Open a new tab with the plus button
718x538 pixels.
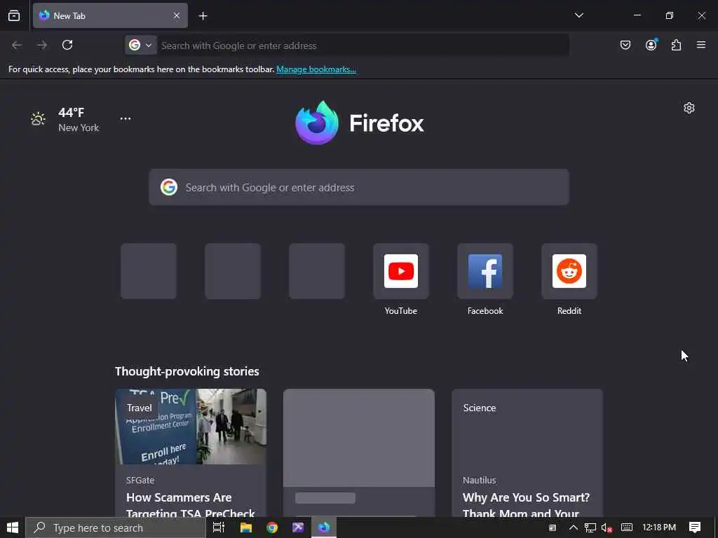pos(203,16)
